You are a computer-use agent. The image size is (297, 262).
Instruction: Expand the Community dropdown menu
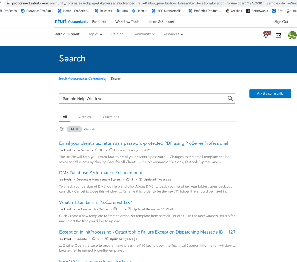pos(143,34)
